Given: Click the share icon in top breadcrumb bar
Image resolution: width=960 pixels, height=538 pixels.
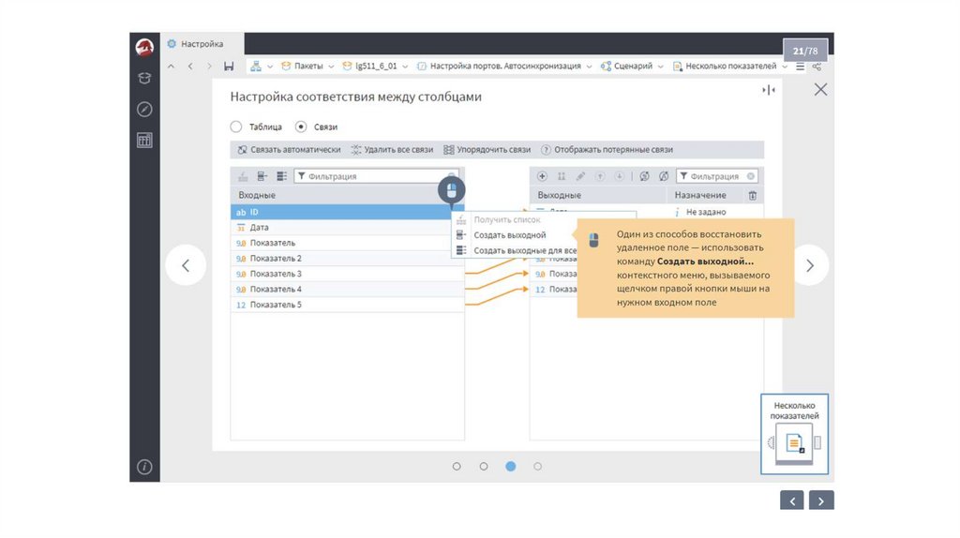Looking at the screenshot, I should pos(817,67).
